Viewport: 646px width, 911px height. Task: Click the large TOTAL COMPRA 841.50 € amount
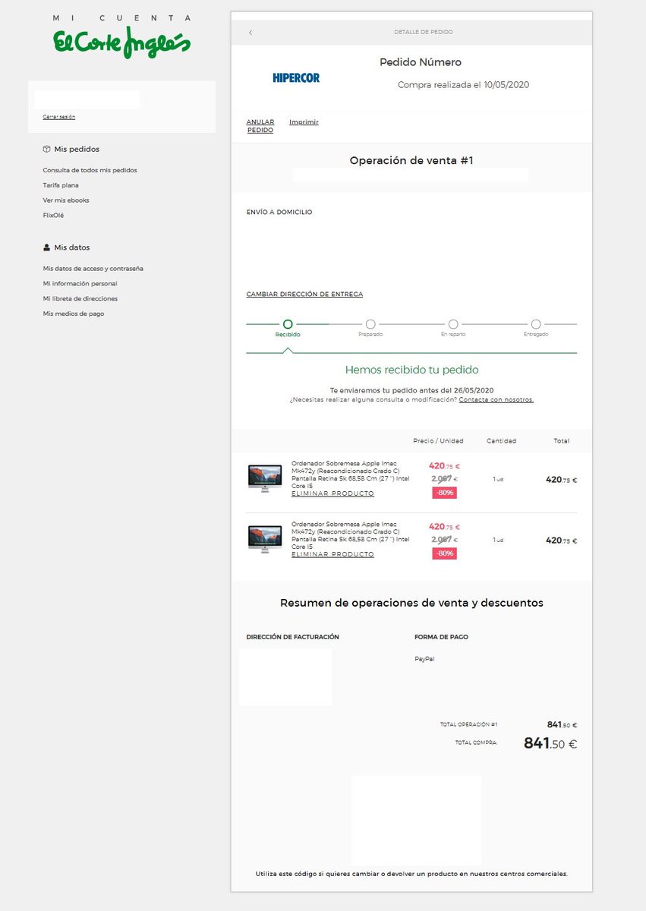(550, 744)
